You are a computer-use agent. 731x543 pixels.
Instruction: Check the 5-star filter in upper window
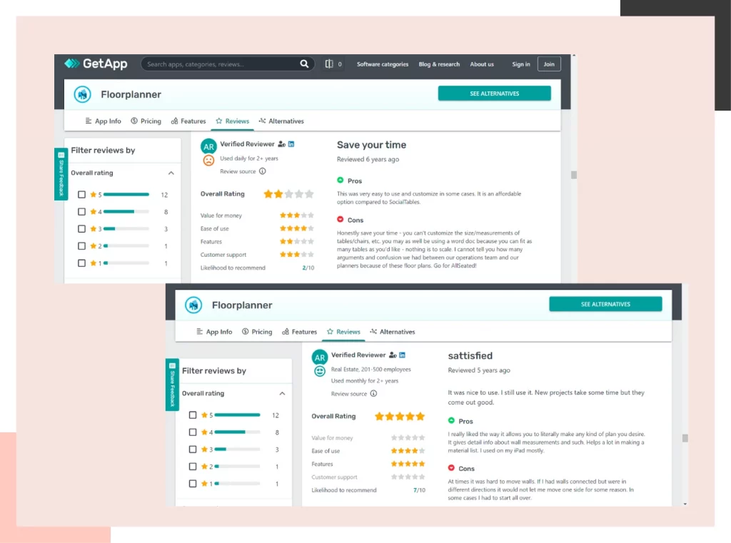pos(81,194)
